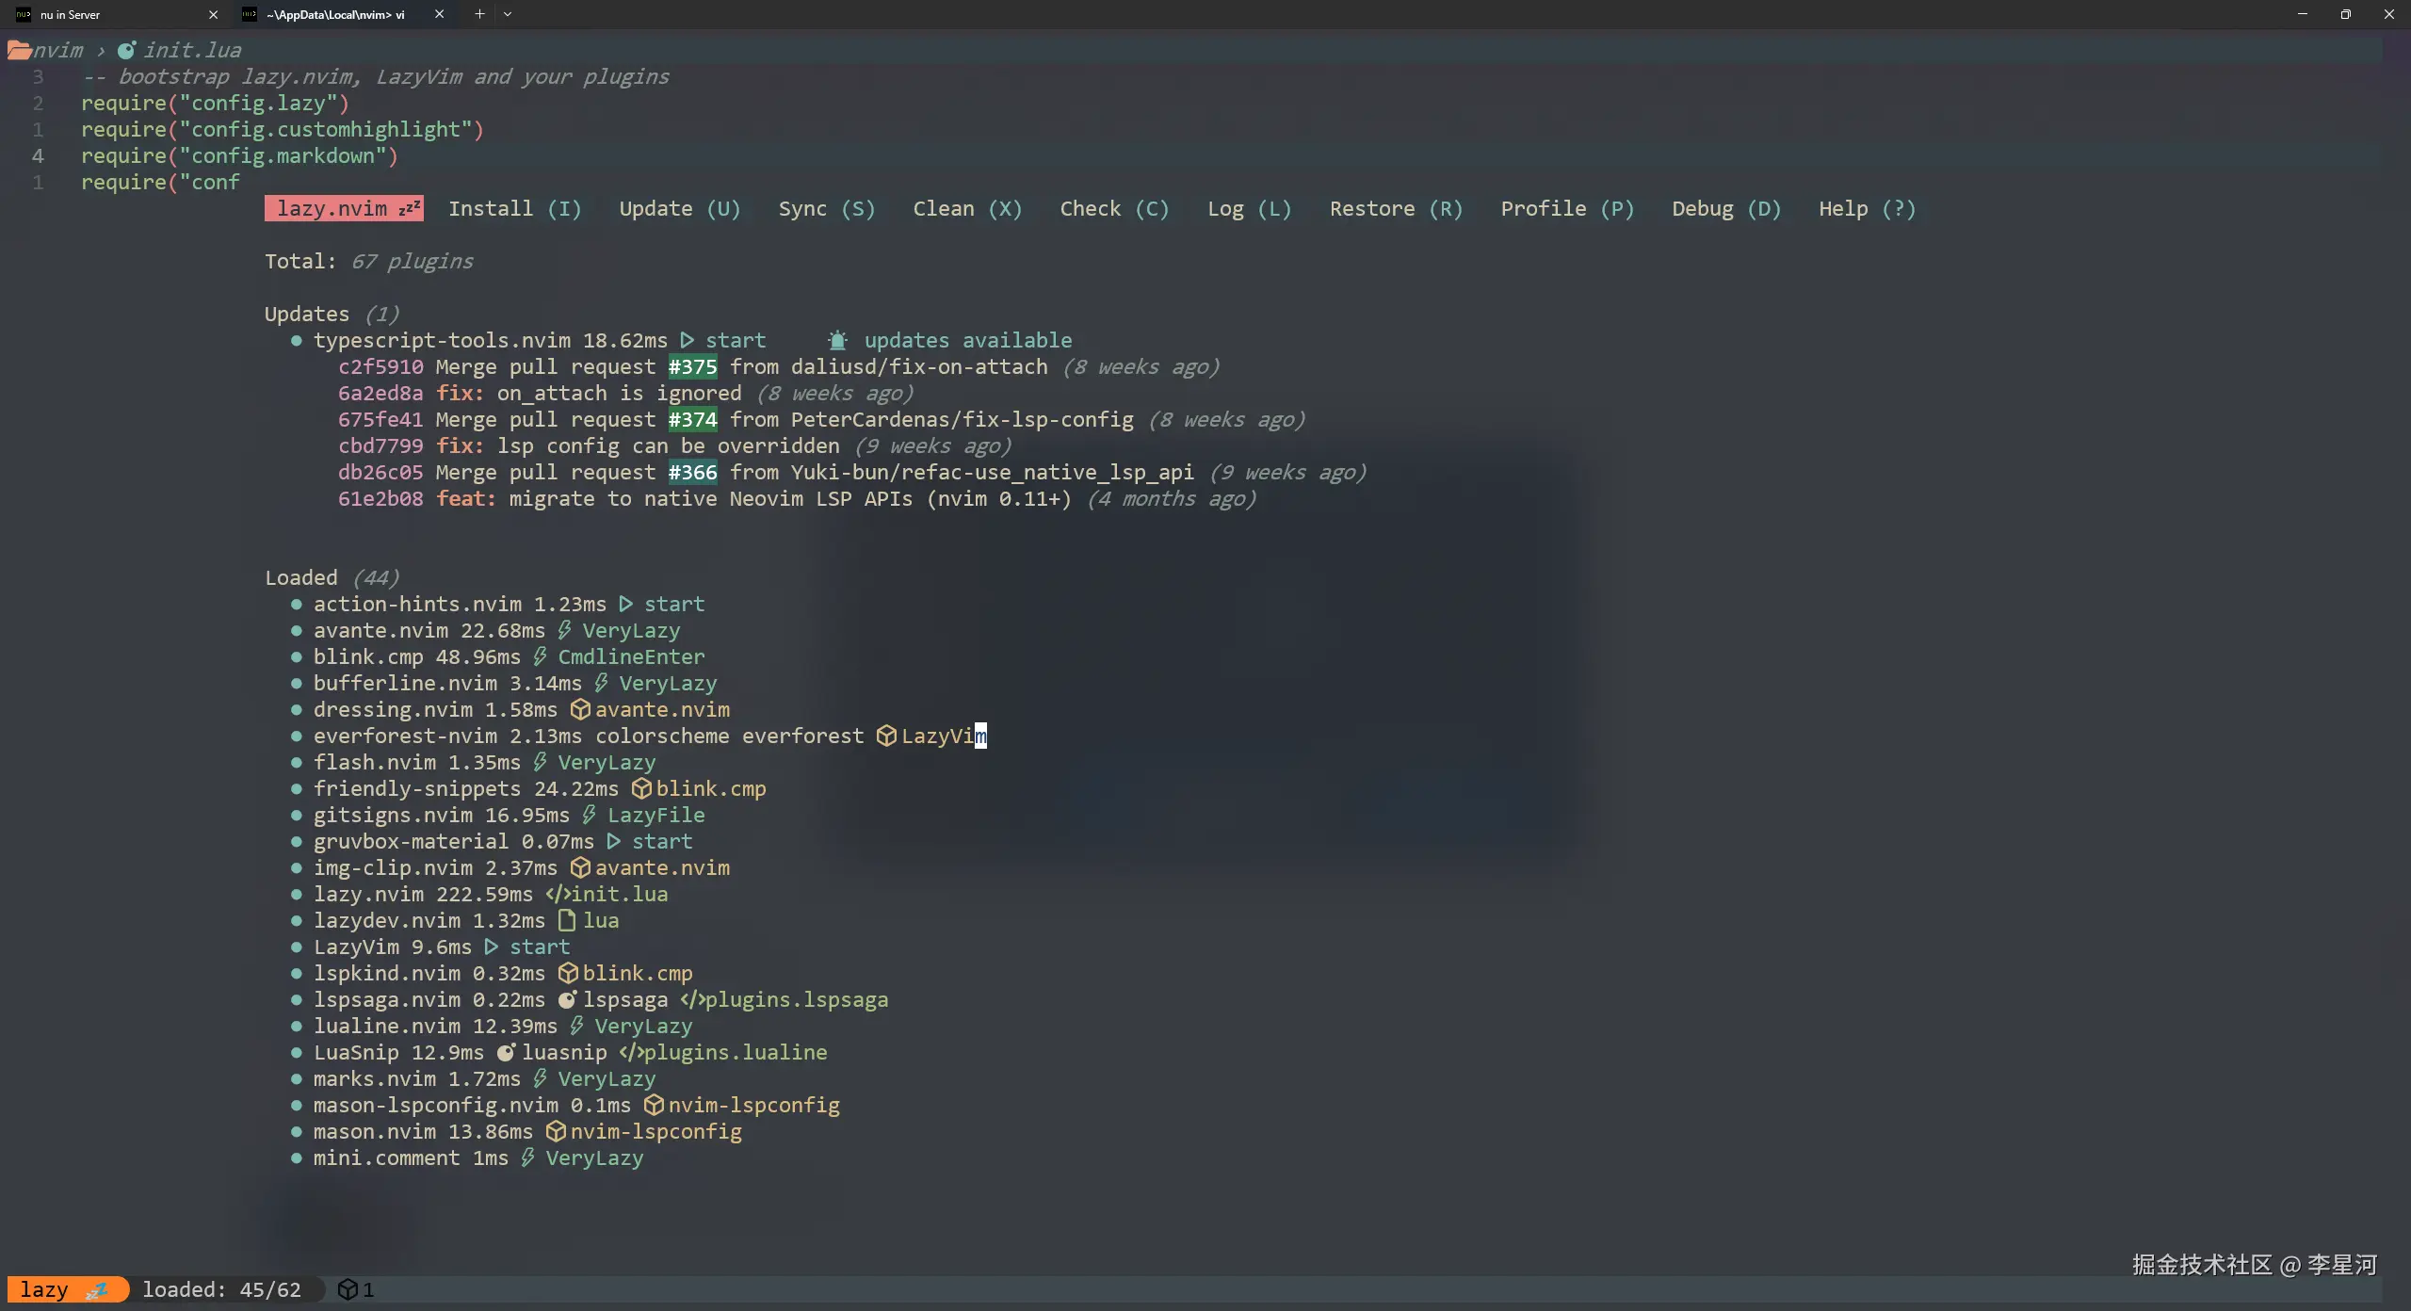The height and width of the screenshot is (1311, 2411).
Task: Trigger the Update (U) action
Action: [x=680, y=208]
